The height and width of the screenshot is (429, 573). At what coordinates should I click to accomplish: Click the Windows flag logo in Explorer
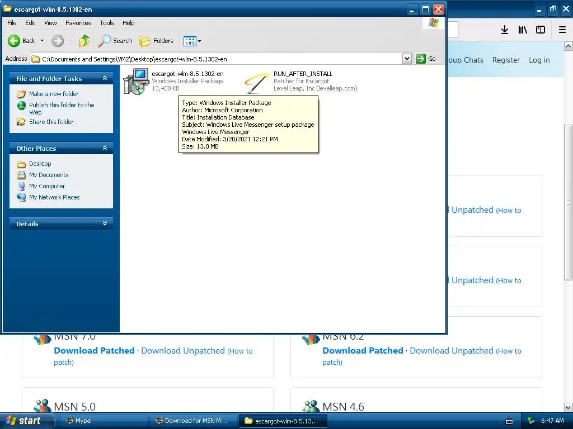(x=434, y=23)
